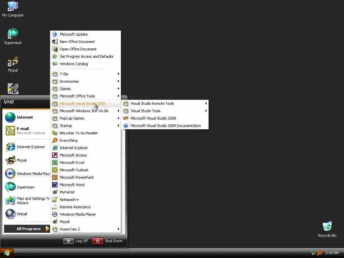
Task: Open Remote Assistance
Action: (x=86, y=207)
